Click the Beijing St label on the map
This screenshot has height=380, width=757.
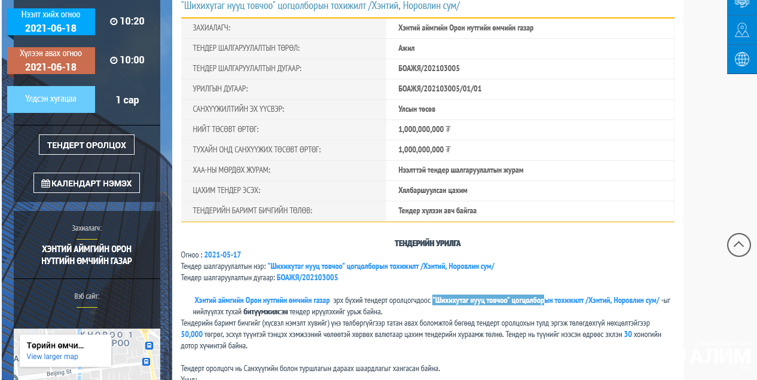[60, 372]
